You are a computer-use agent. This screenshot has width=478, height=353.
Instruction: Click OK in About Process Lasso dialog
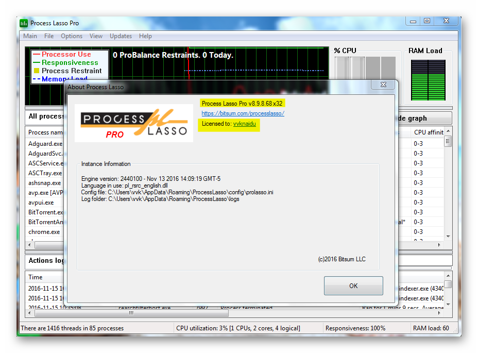coord(353,286)
